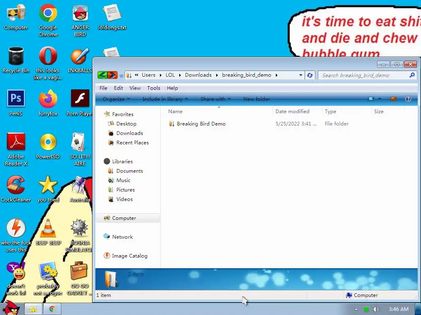Open the Explorer help question mark

click(408, 99)
